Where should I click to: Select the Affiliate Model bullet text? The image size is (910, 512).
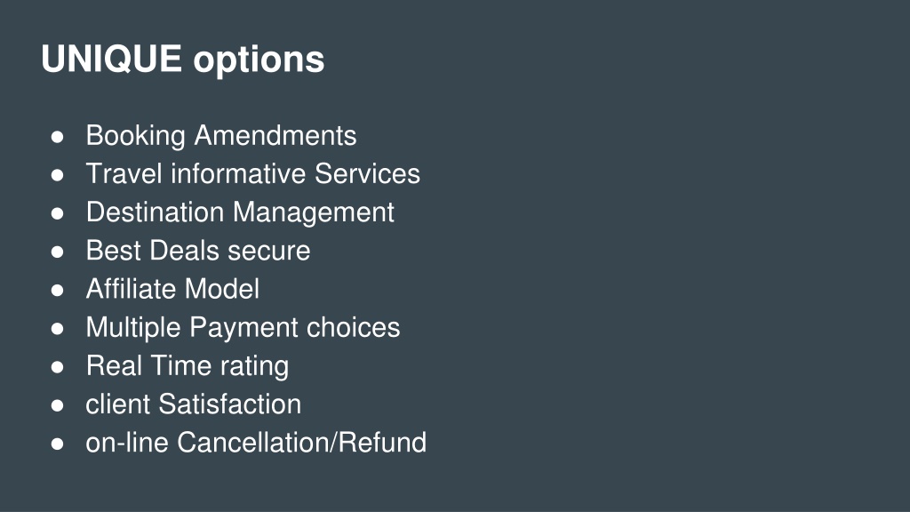click(x=172, y=289)
